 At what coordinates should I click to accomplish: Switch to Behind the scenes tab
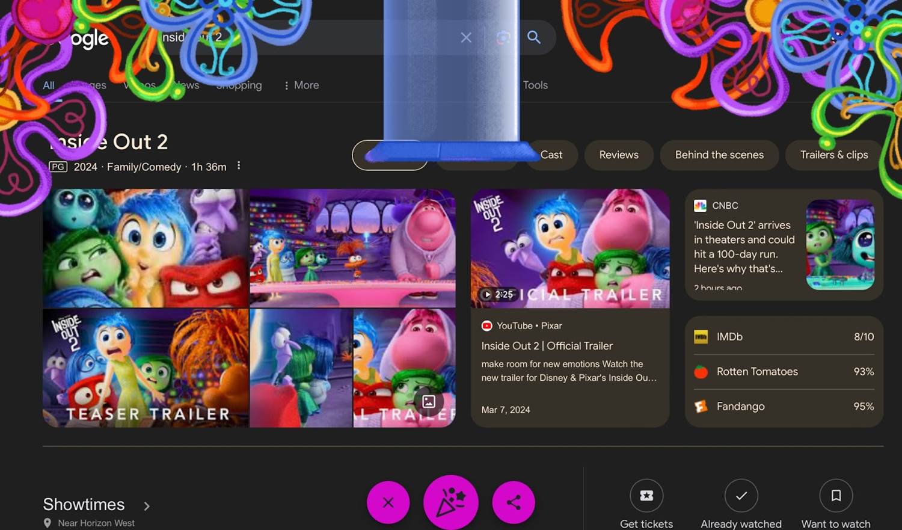pyautogui.click(x=719, y=155)
